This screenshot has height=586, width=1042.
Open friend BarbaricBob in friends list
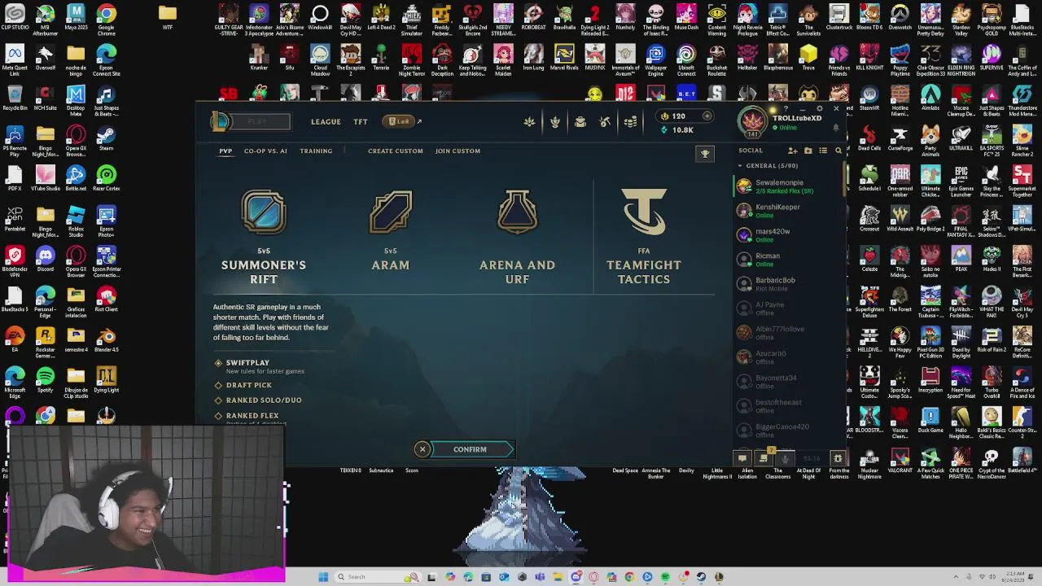point(788,284)
